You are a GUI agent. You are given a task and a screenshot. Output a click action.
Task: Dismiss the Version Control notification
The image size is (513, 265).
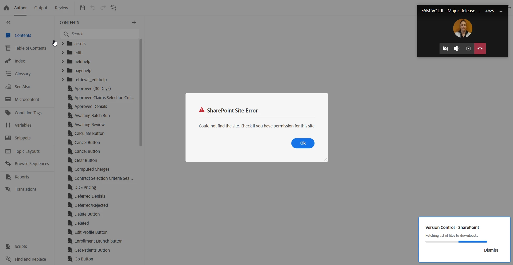491,250
